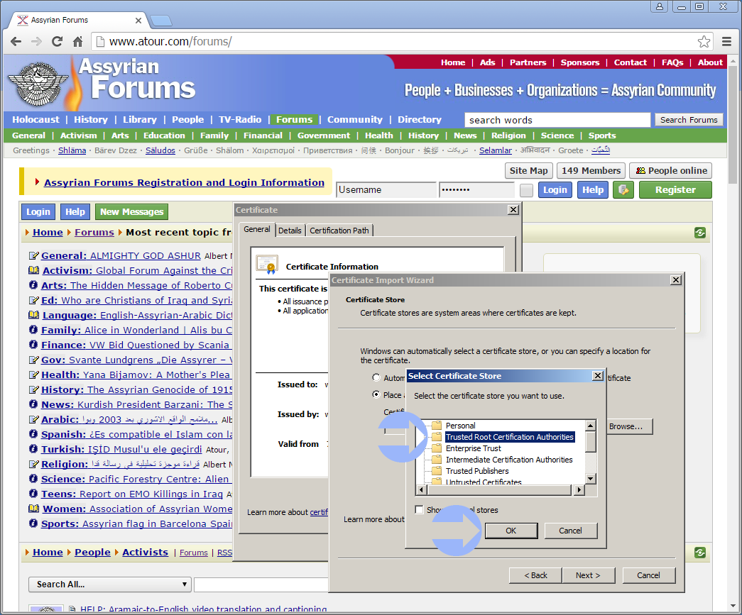Click the browser Back arrow

pos(16,42)
